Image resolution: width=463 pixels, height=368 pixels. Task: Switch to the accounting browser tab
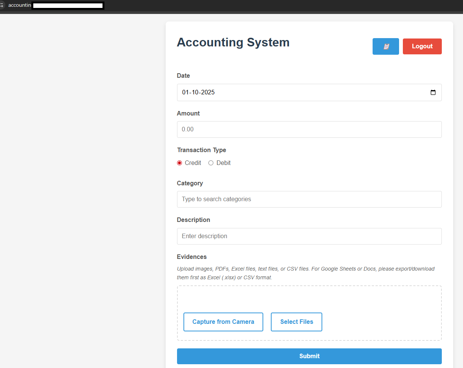19,5
